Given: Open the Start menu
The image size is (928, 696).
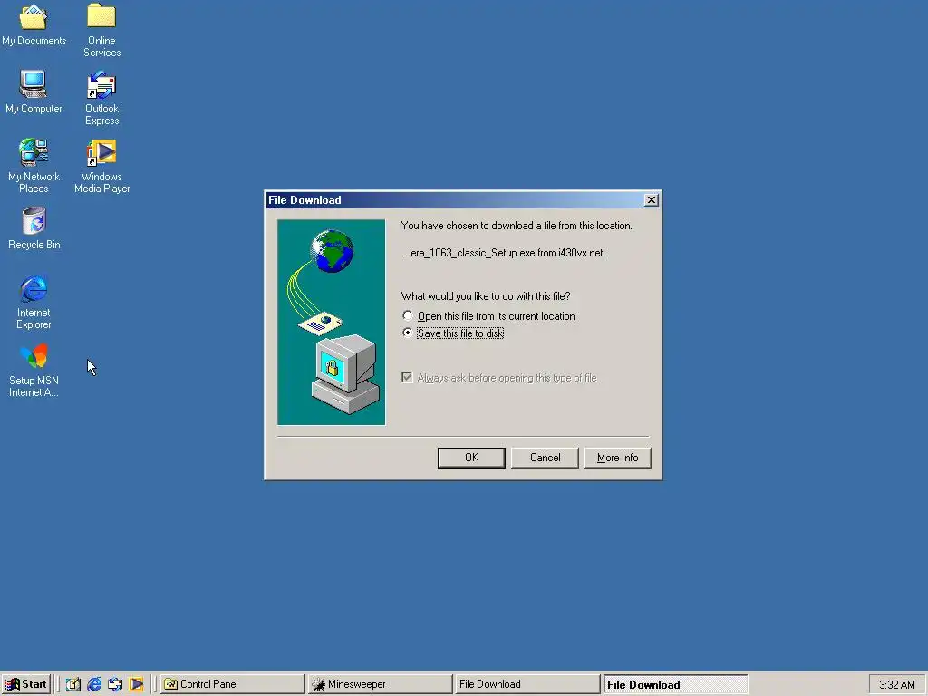Looking at the screenshot, I should (x=26, y=684).
